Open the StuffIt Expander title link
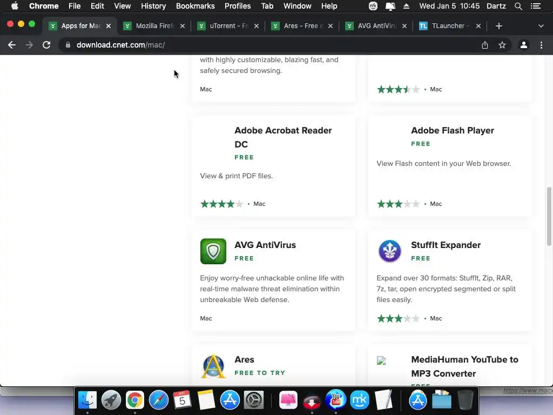The width and height of the screenshot is (553, 415). pos(446,245)
